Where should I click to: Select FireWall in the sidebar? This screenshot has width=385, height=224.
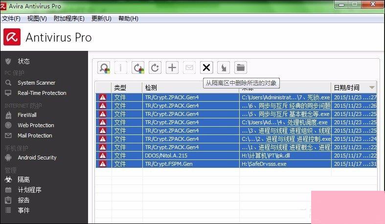pos(27,115)
